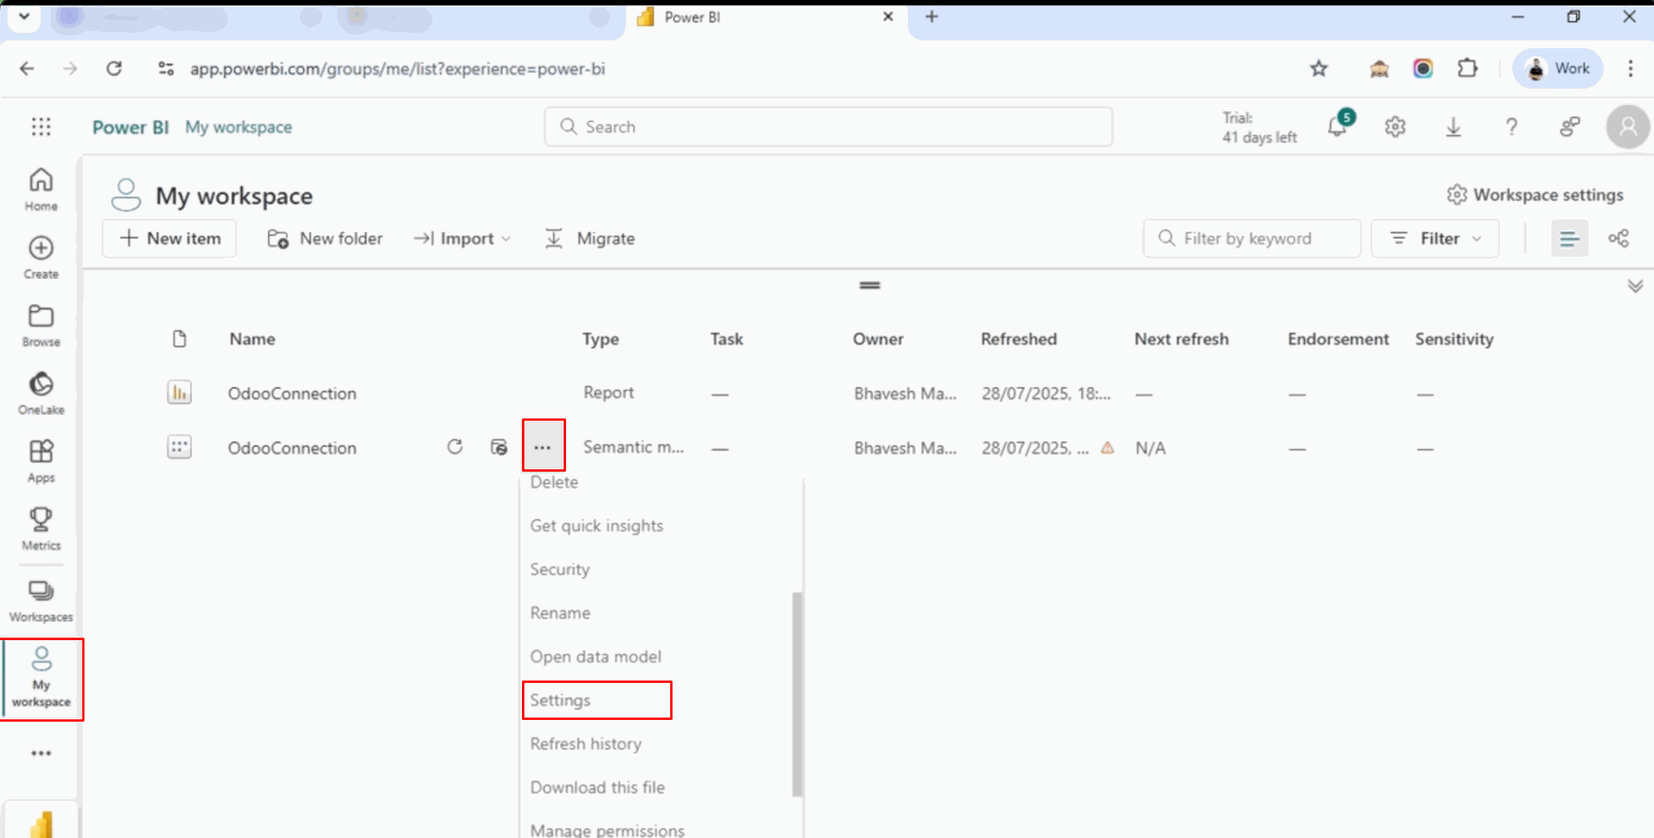Open the OdooConnection semantic model
Image resolution: width=1654 pixels, height=838 pixels.
tap(292, 448)
